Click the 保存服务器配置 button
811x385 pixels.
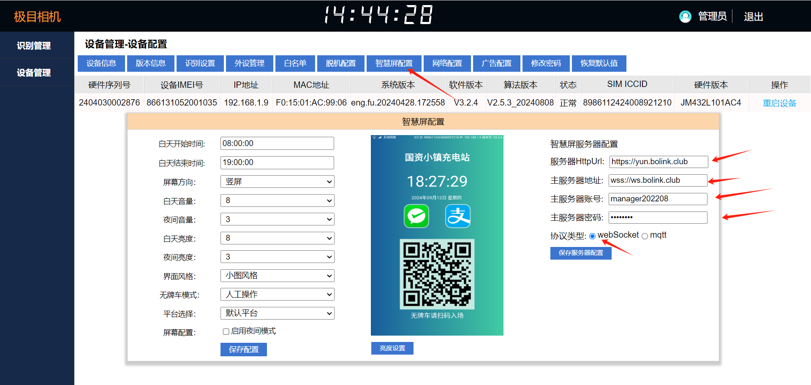[581, 253]
